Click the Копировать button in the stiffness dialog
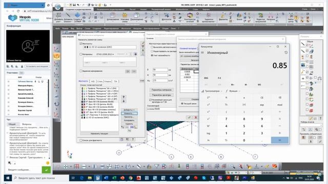The image size is (328, 184). tap(129, 121)
